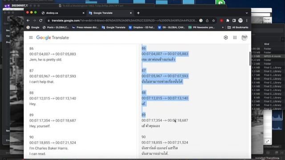Click the red record extension icon
The height and width of the screenshot is (160, 285).
221,20
